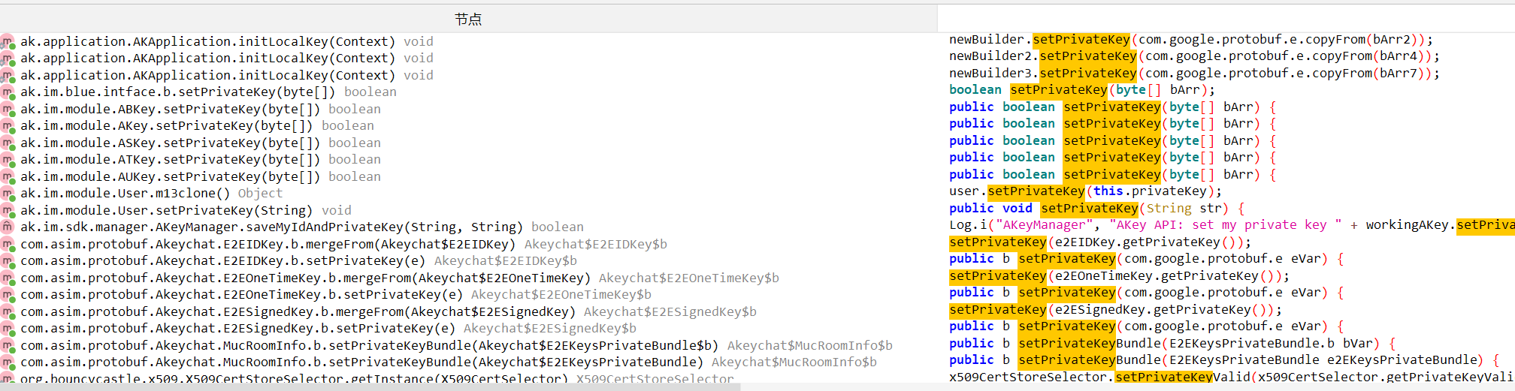The image size is (1515, 391).
Task: Select setPrivateKeyBundle(Akeychat$E2EKeysPrivateBundle$b) row
Action: point(368,346)
